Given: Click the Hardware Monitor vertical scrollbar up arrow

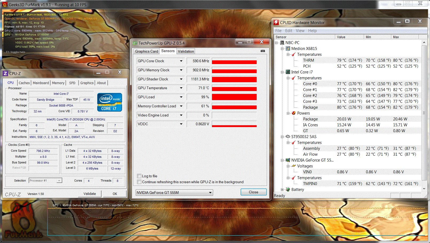Looking at the screenshot, I should 424,42.
